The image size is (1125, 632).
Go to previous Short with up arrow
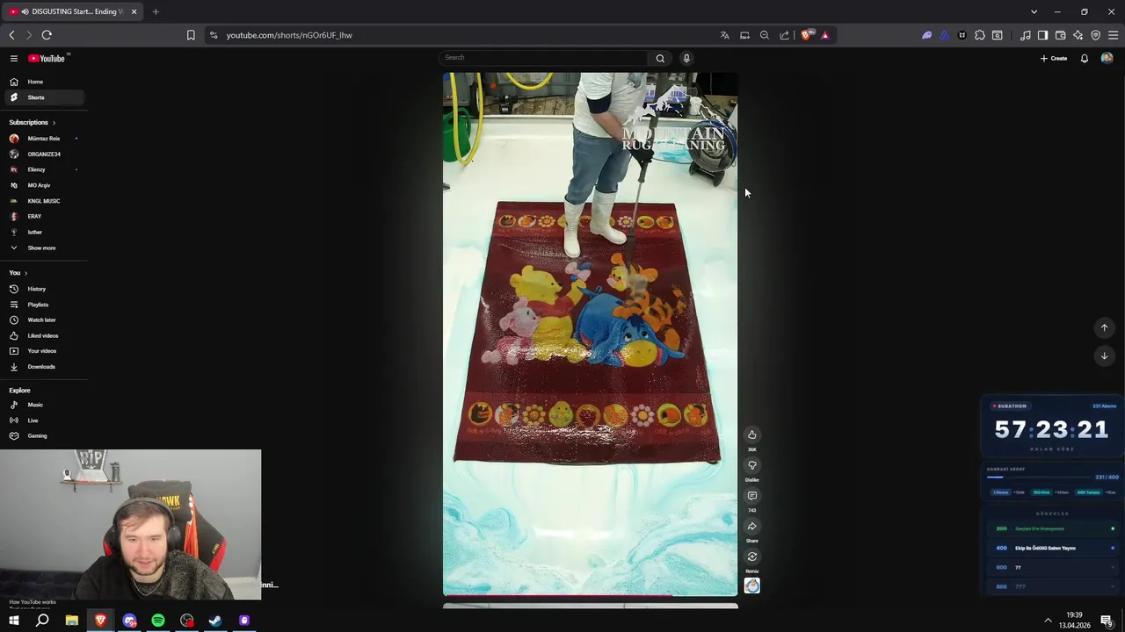tap(1105, 327)
